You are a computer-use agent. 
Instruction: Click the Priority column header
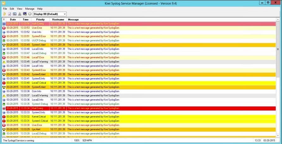[40, 19]
